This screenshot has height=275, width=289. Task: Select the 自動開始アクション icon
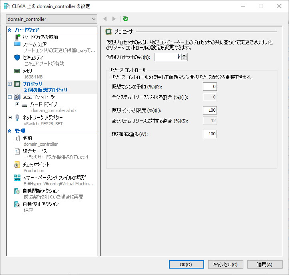click(17, 191)
